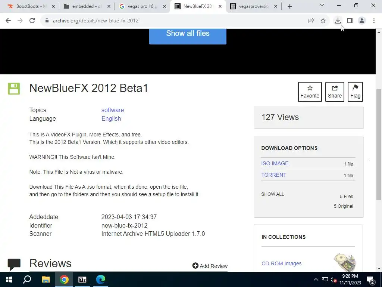
Task: Open a new browser tab
Action: click(289, 6)
